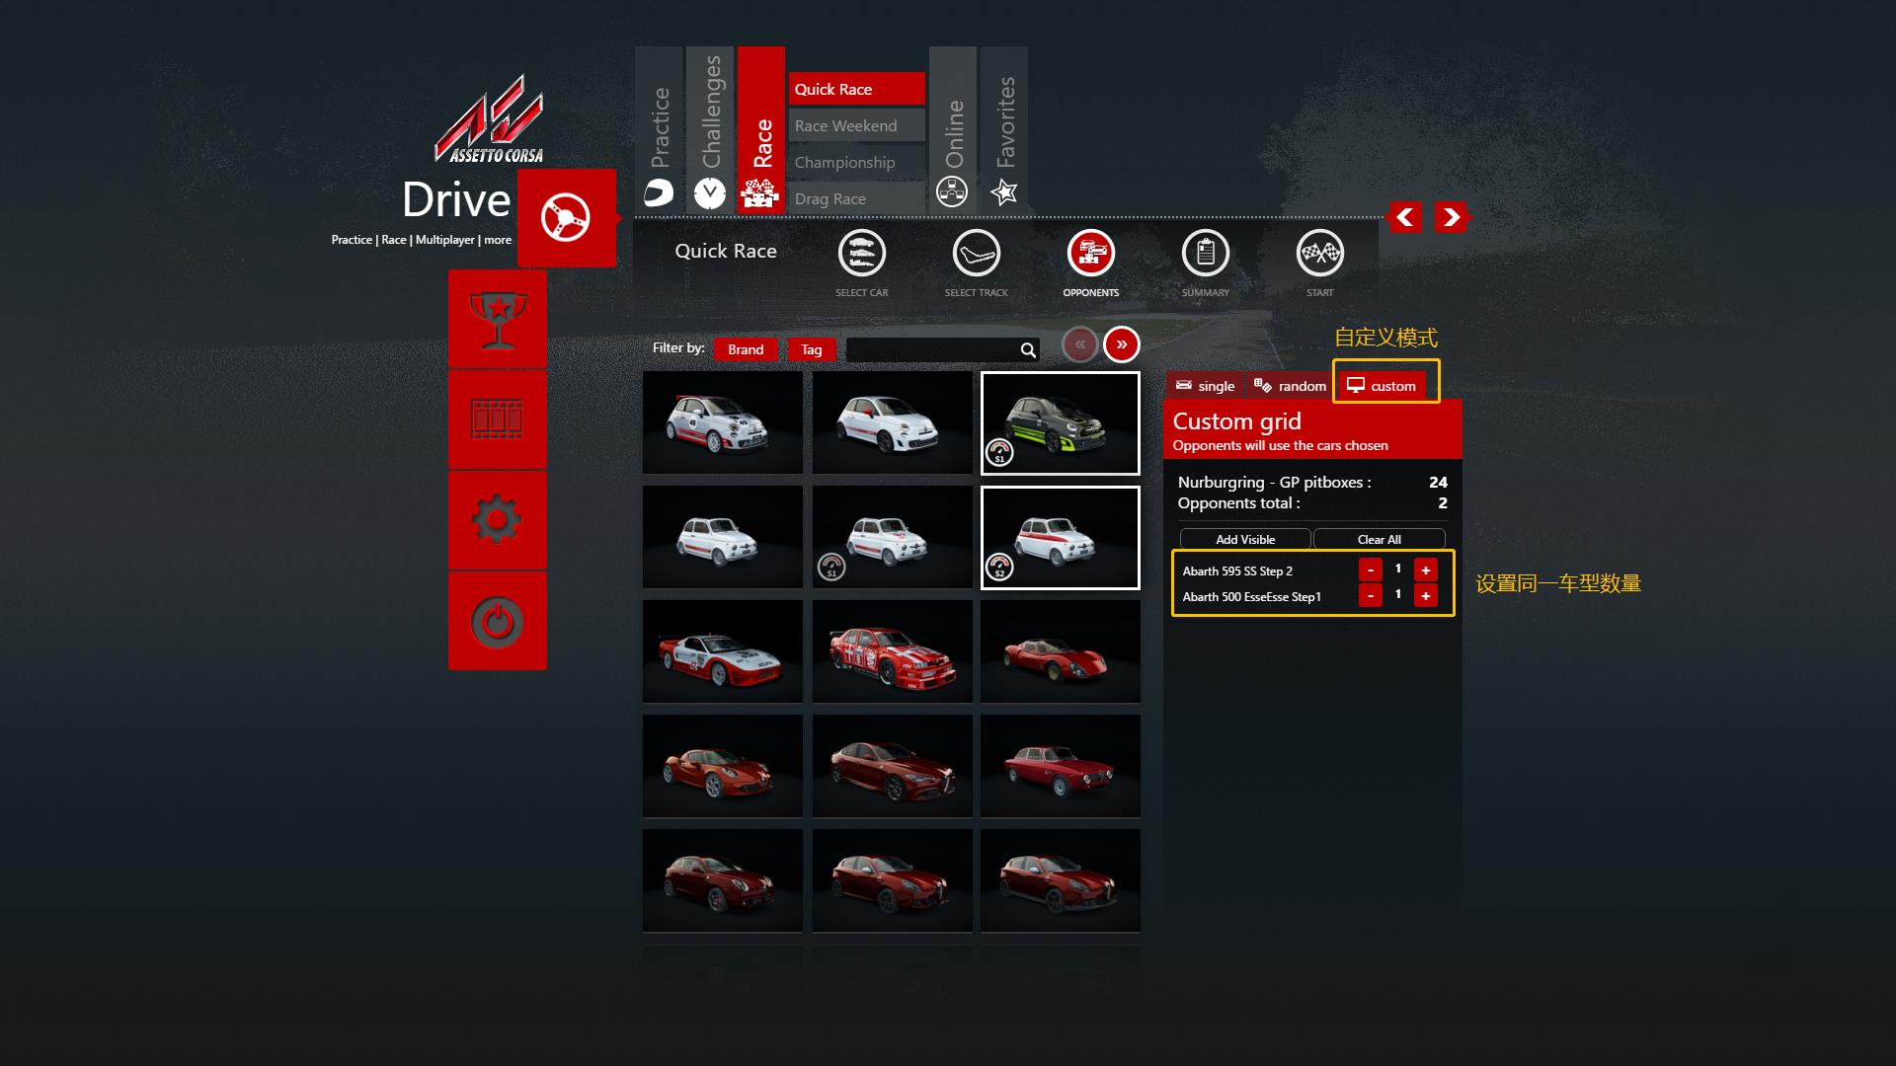Select the Practice helmet icon
Screen dimensions: 1896x1066
(659, 192)
